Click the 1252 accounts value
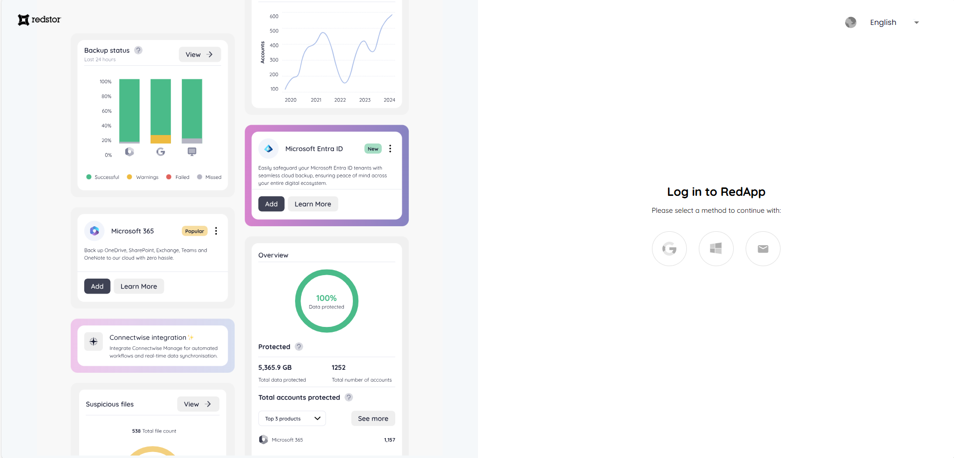This screenshot has height=458, width=954. pyautogui.click(x=338, y=367)
